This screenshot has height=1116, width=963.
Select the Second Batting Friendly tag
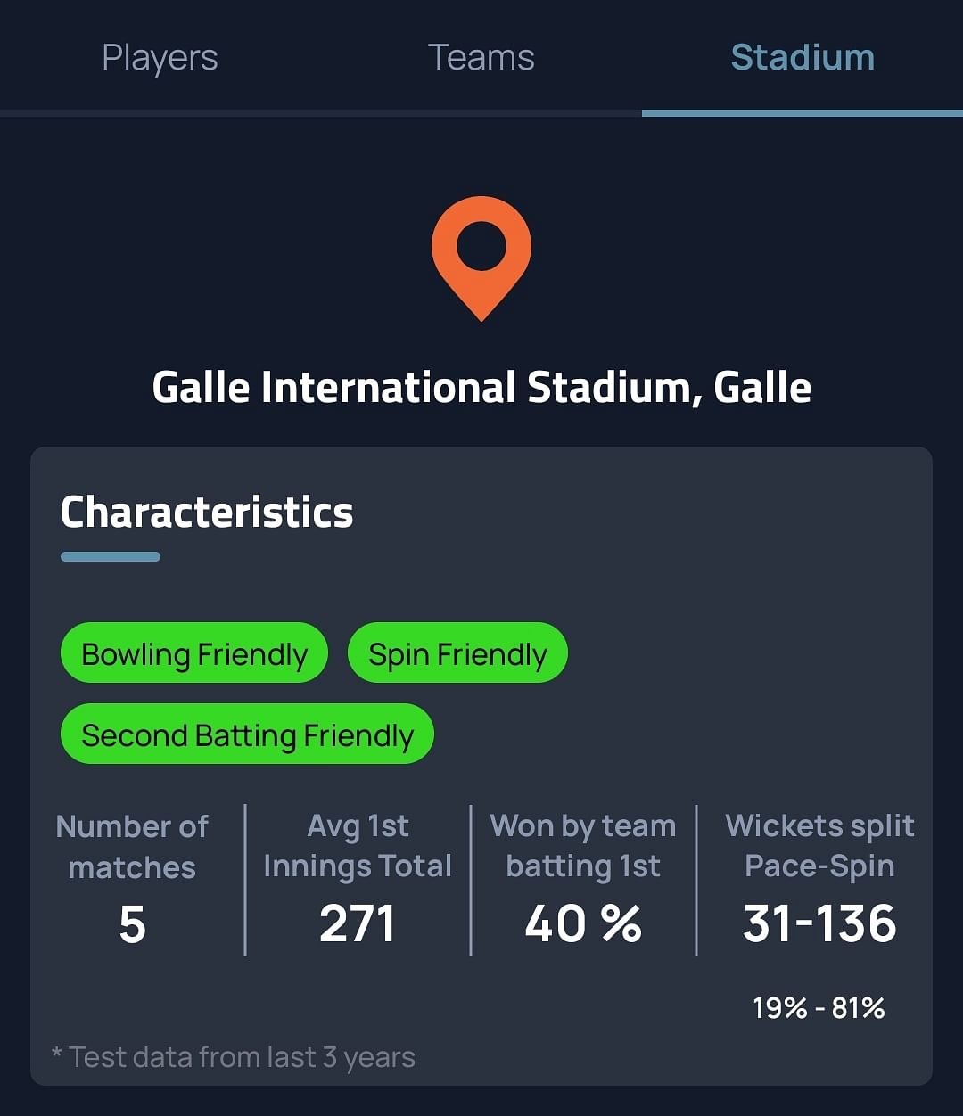[247, 735]
